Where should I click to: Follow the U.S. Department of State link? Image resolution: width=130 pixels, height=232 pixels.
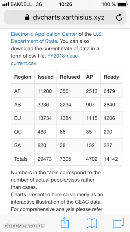tap(57, 38)
